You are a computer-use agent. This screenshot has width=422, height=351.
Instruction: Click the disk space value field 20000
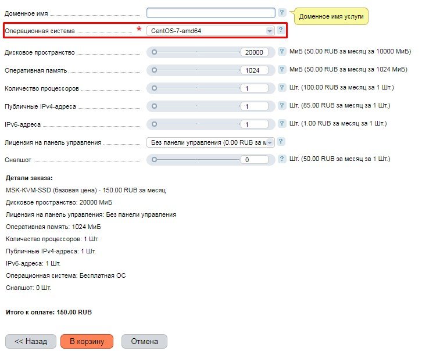(x=254, y=53)
